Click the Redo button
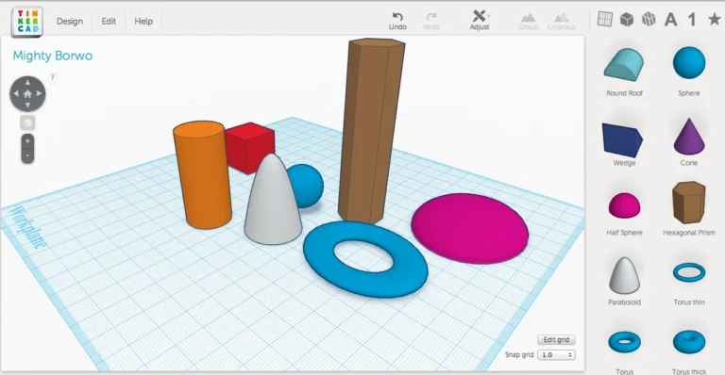725x375 pixels. (430, 22)
